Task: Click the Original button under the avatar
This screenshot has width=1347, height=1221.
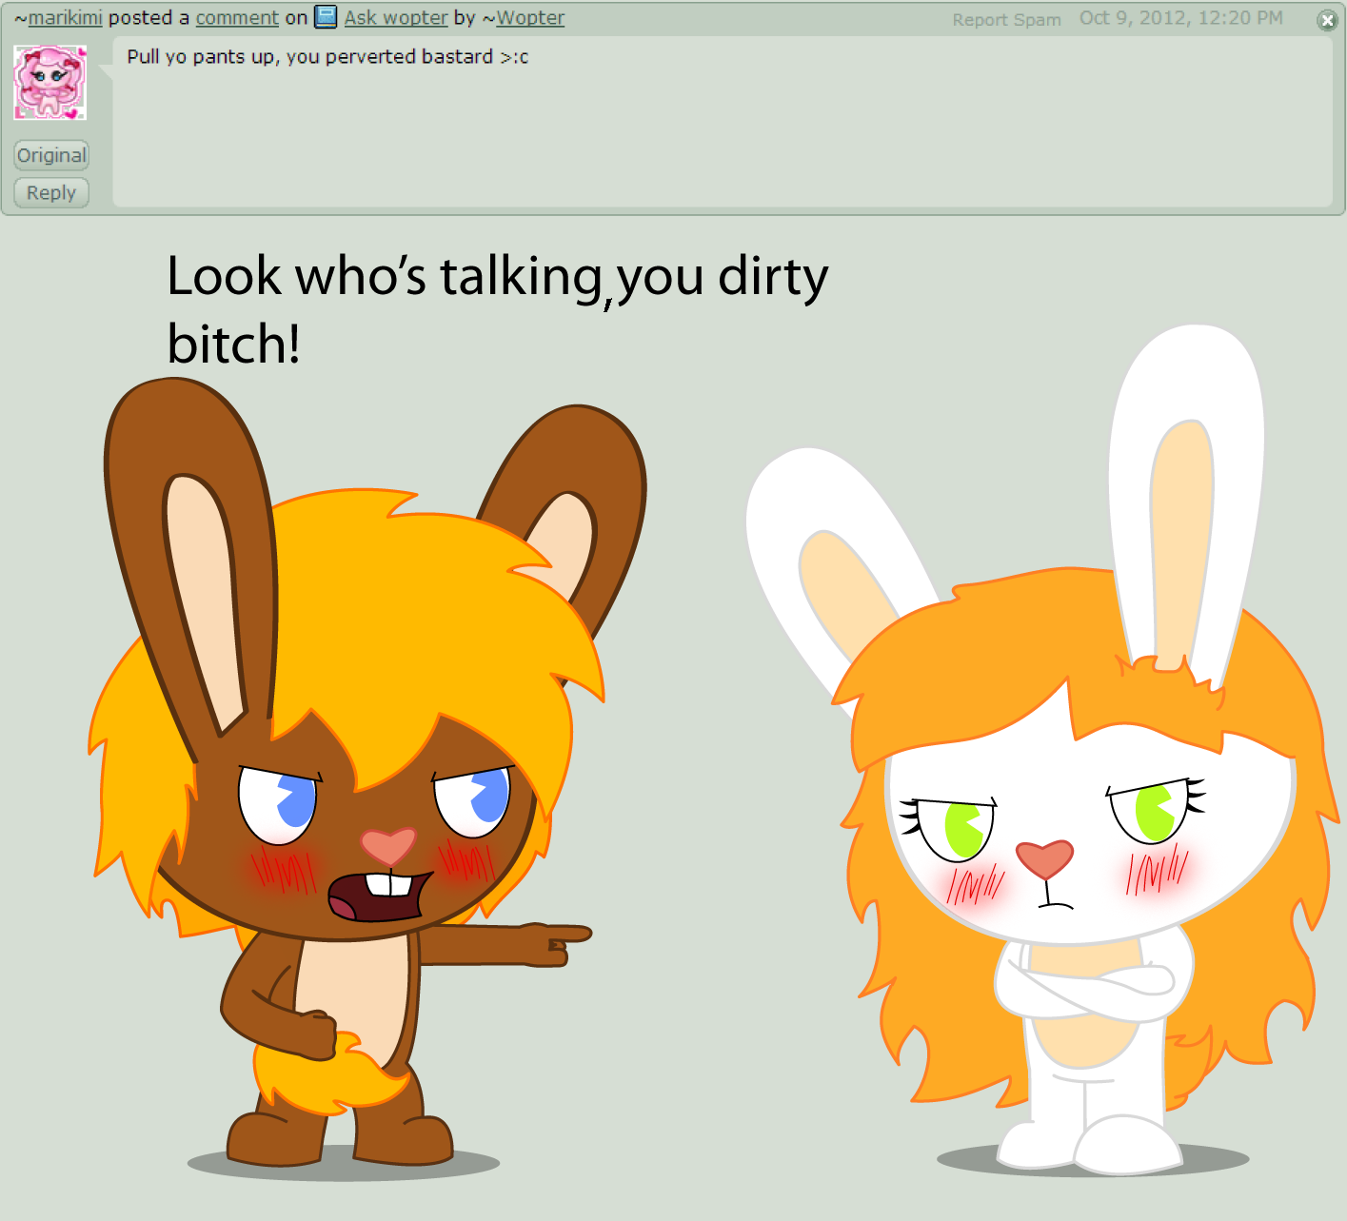Action: pyautogui.click(x=51, y=155)
